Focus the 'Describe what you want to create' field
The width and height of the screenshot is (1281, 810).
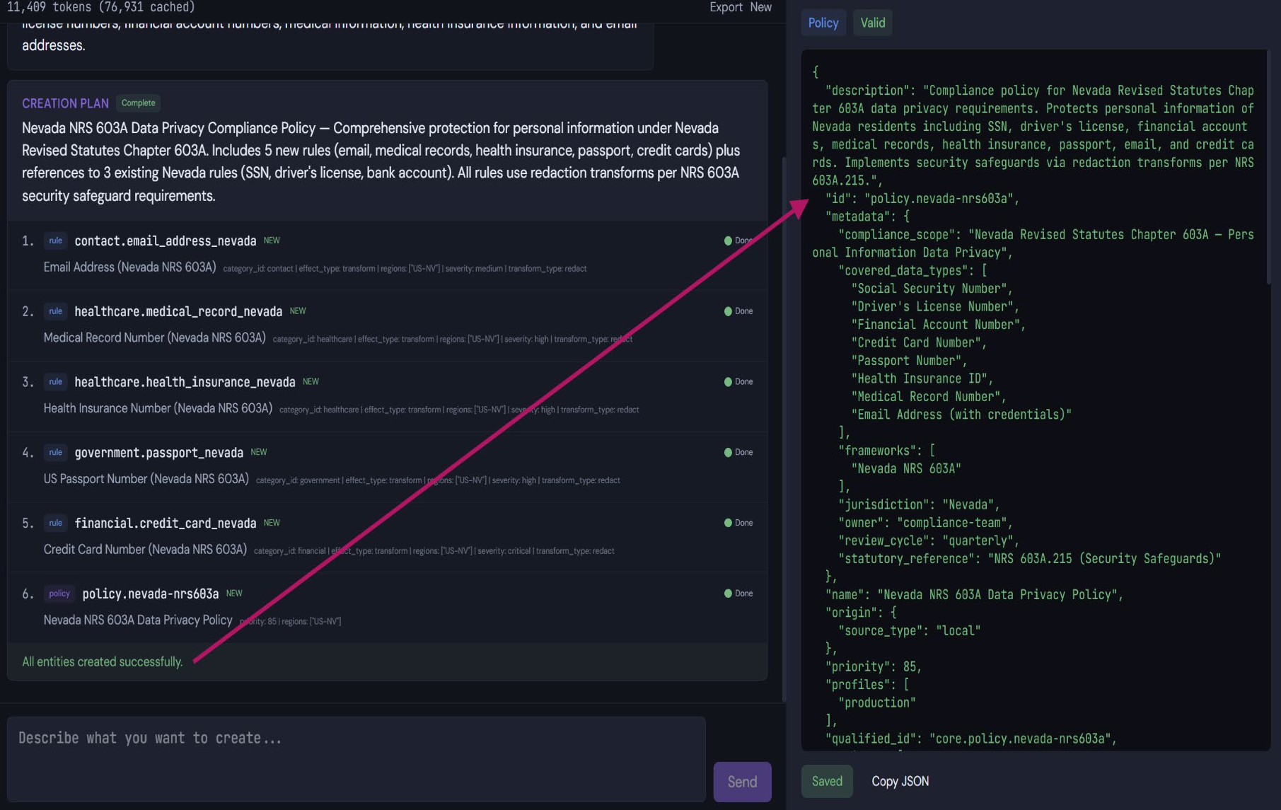point(357,759)
